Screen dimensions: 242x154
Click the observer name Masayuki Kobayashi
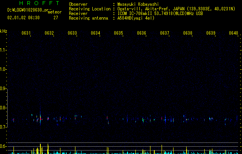tap(138, 4)
